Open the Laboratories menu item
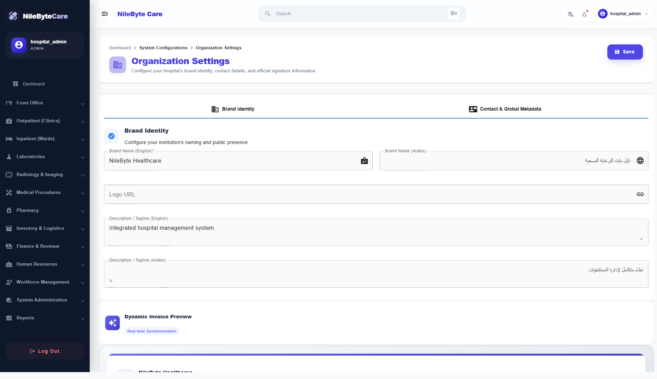The image size is (657, 379). (45, 157)
